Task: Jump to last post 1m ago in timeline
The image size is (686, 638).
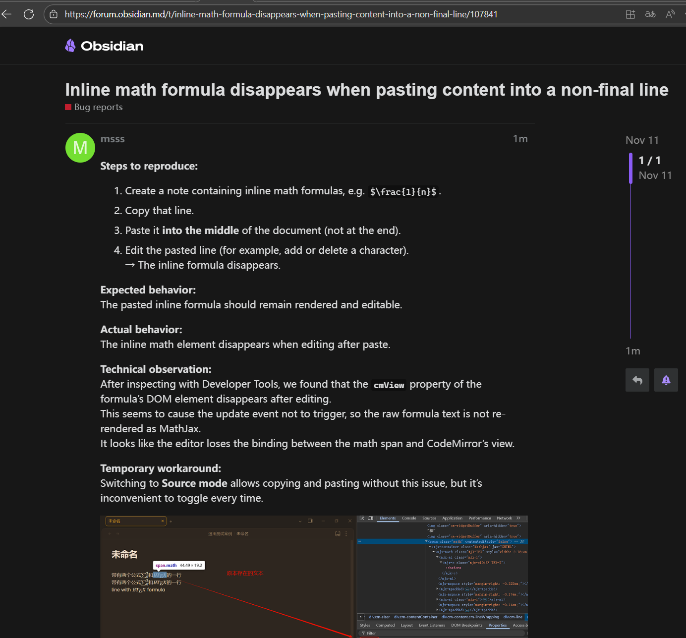Action: [x=633, y=351]
